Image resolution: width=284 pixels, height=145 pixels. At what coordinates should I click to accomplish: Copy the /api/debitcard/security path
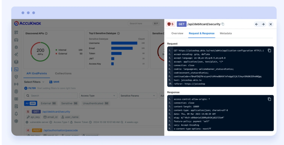223,24
